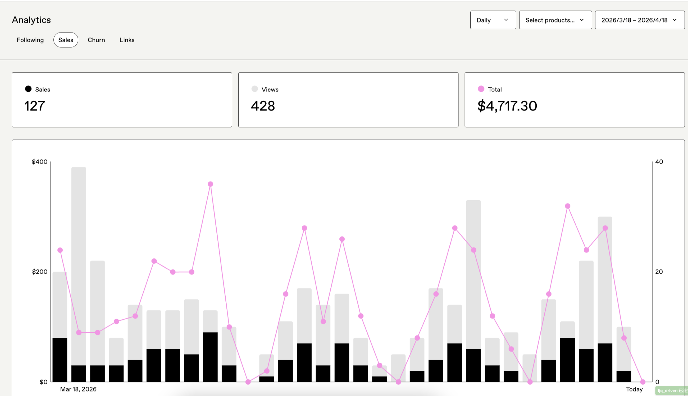Open the Churn tab
The width and height of the screenshot is (688, 396).
[x=96, y=40]
